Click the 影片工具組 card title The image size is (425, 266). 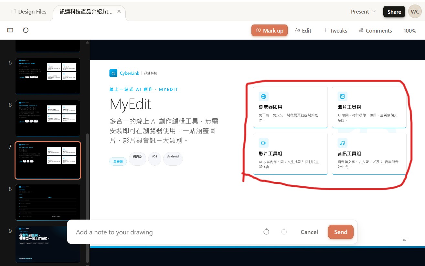tap(271, 154)
